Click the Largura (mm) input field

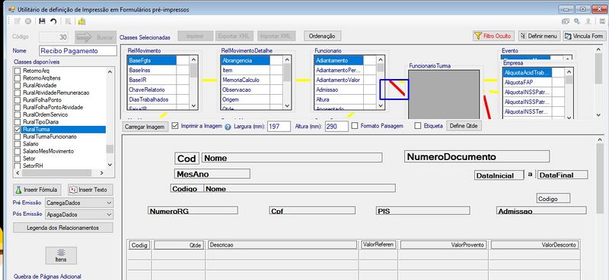pos(279,126)
